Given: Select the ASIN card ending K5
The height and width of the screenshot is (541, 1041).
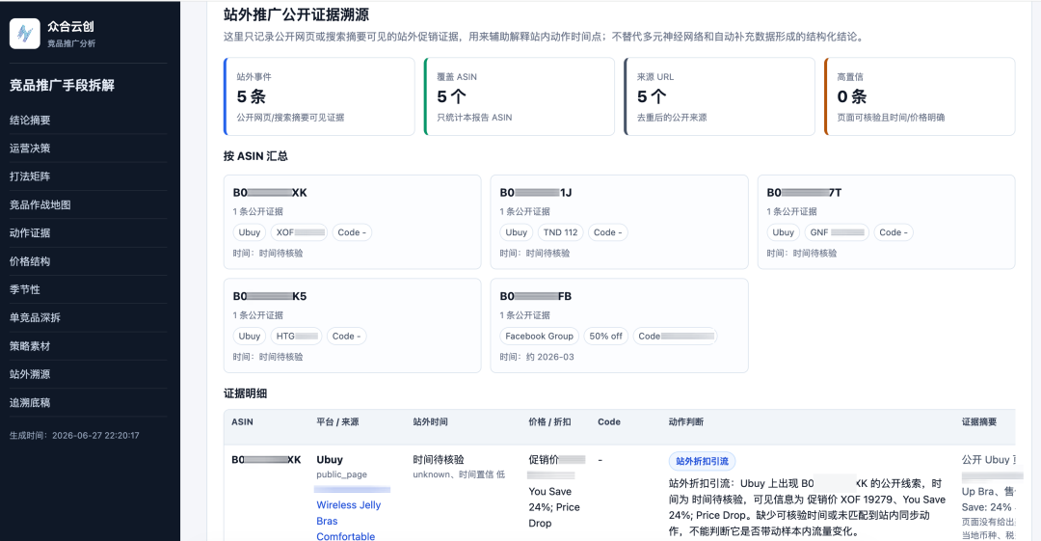Looking at the screenshot, I should [353, 326].
